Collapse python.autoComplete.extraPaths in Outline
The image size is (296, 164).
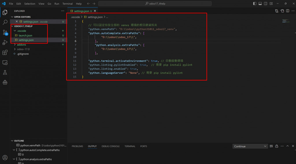pyautogui.click(x=14, y=150)
